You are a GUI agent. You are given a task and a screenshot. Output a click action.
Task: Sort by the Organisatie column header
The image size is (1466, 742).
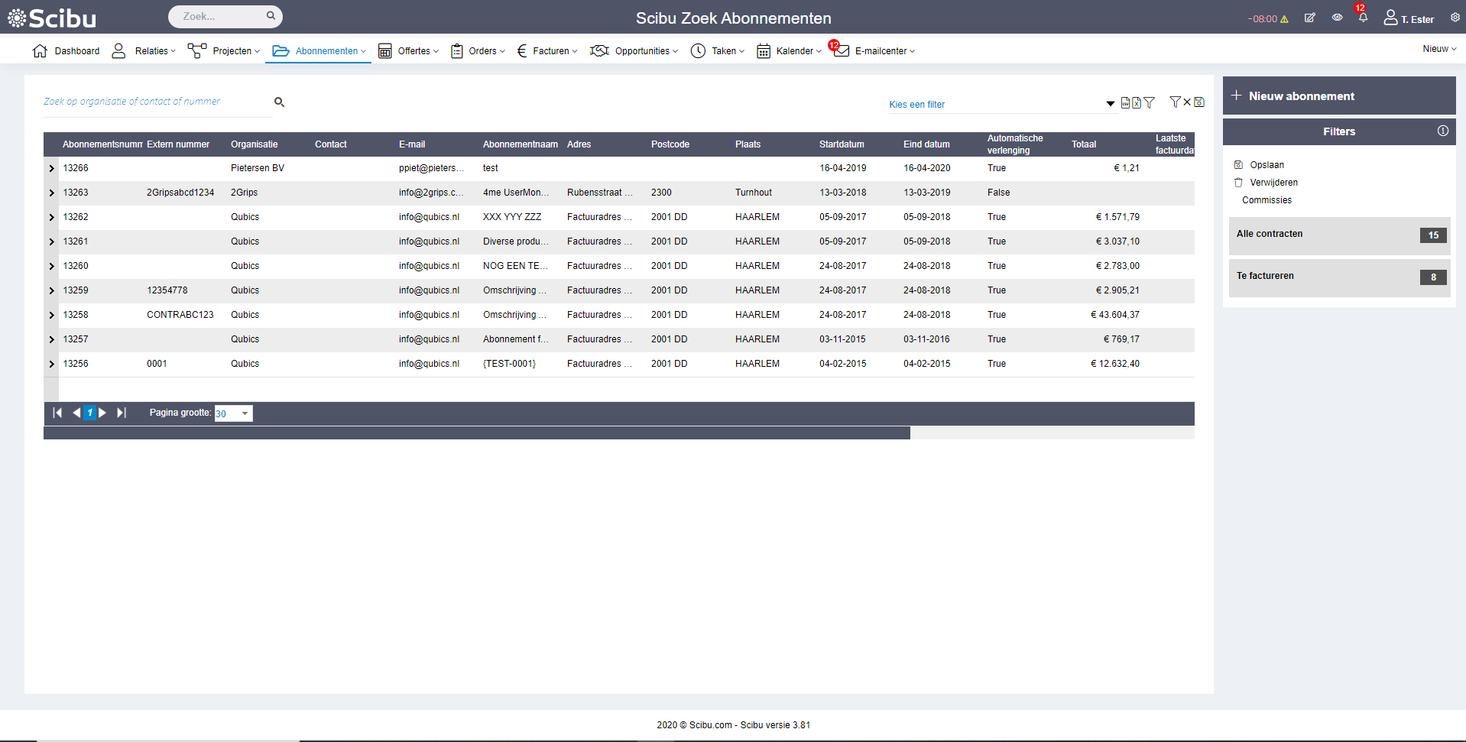(255, 144)
